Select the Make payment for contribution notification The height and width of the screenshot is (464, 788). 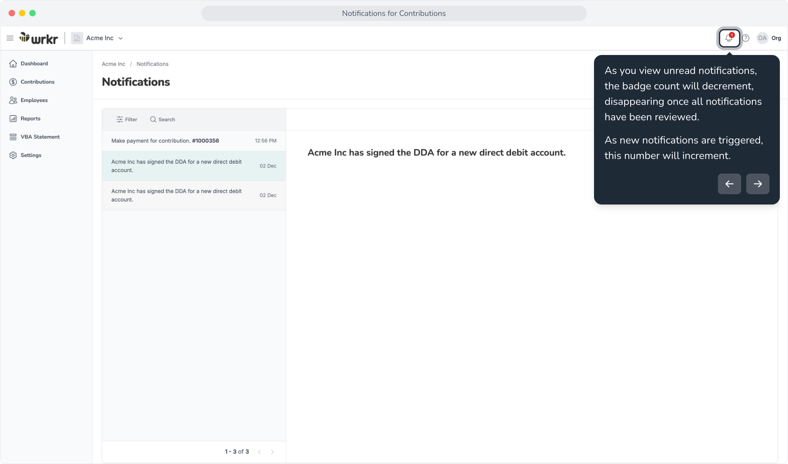(194, 141)
